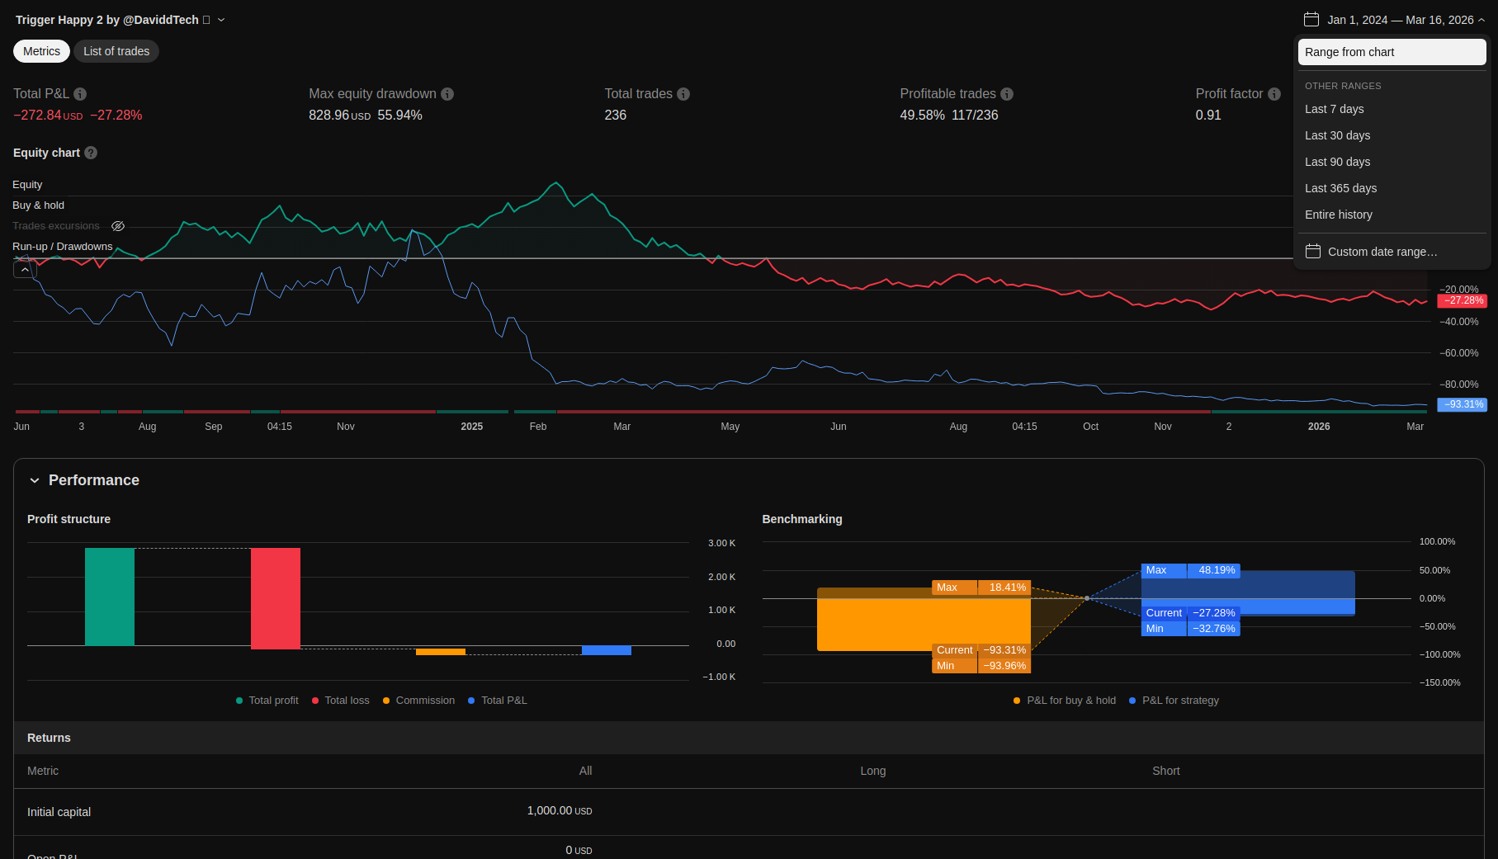Choose Entire history range

tap(1338, 215)
